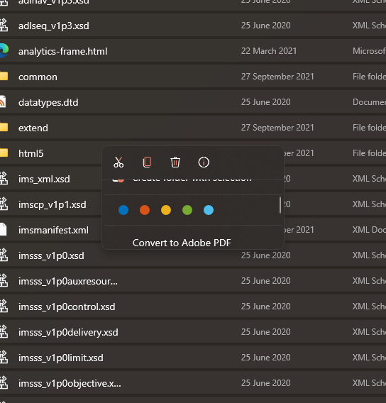This screenshot has height=403, width=386.
Task: Click the XML Sch... type for imsss_v1p0delivery.xsd
Action: (369, 332)
